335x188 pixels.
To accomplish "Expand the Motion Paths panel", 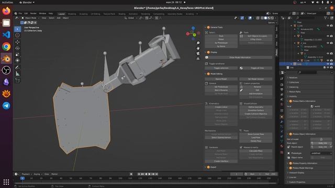I will pos(295,92).
